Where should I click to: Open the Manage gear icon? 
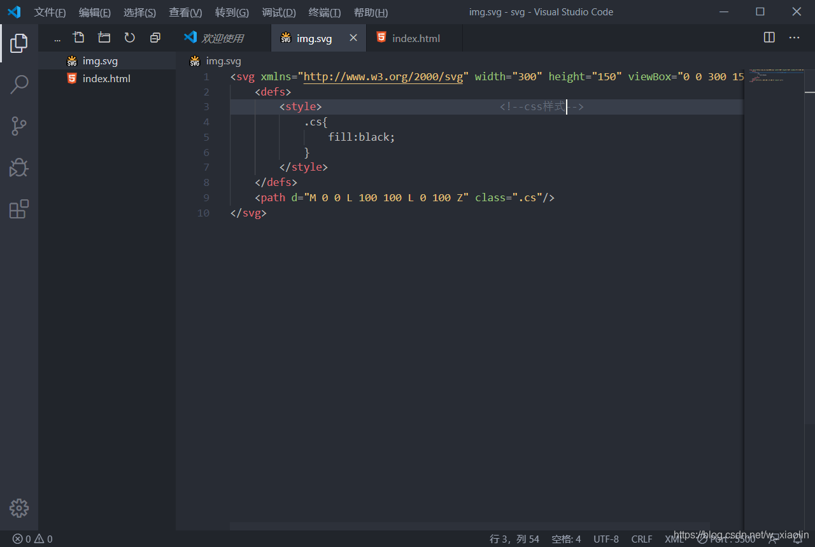[19, 508]
